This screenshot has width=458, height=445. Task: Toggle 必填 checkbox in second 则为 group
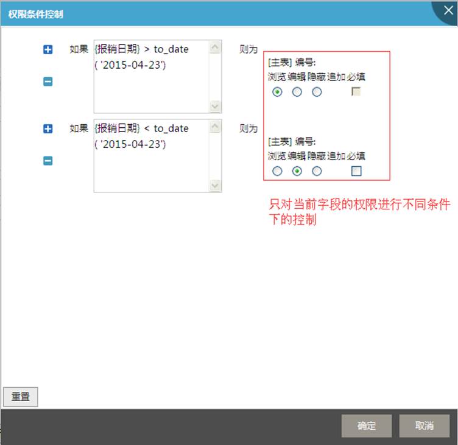point(356,171)
